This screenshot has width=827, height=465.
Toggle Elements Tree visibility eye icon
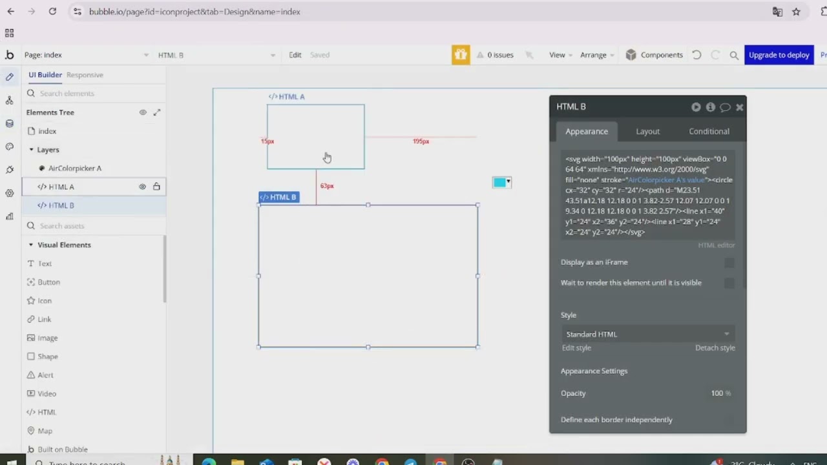pyautogui.click(x=143, y=112)
